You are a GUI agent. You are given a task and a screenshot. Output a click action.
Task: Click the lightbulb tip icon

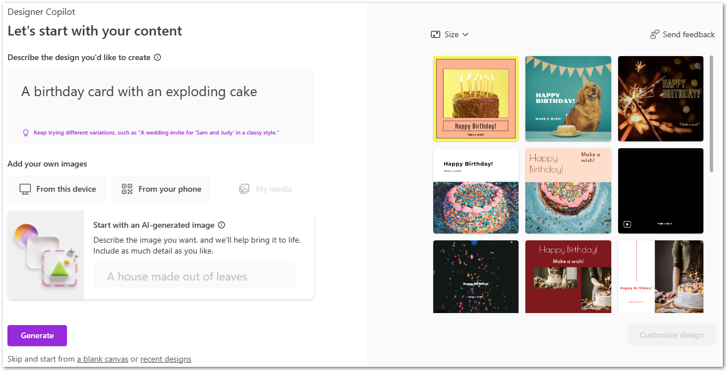click(25, 132)
